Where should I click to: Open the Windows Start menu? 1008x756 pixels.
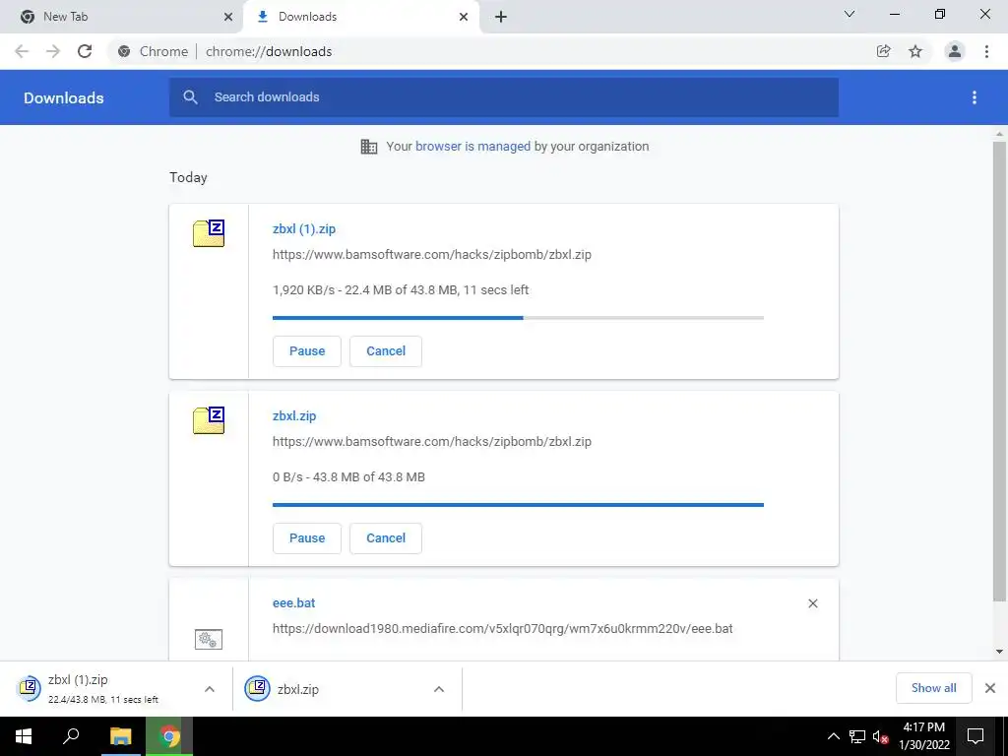point(24,736)
